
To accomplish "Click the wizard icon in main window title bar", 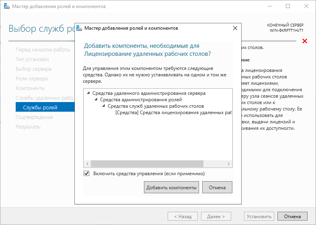I will (7, 6).
